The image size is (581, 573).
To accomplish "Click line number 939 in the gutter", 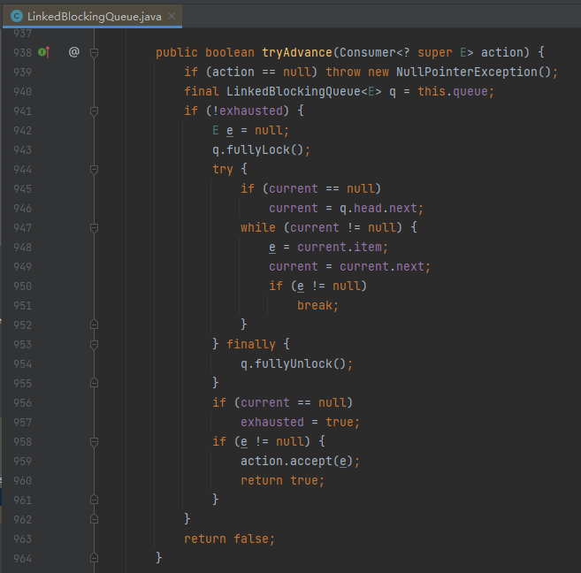I will coord(23,72).
